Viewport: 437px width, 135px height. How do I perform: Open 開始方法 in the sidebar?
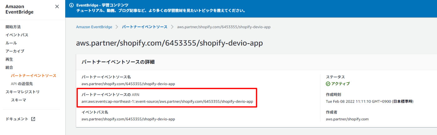[13, 27]
